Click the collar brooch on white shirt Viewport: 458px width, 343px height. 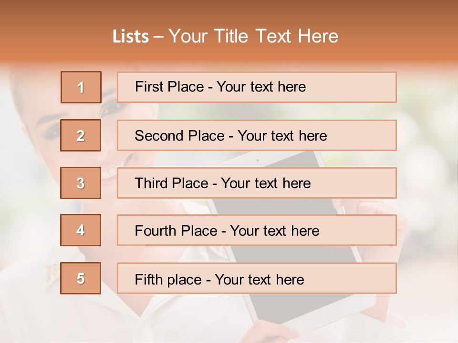tap(50, 272)
